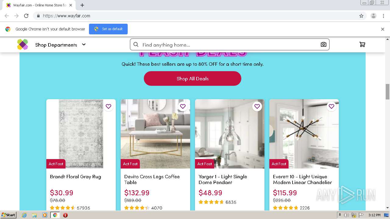This screenshot has width=390, height=219.
Task: Click the 57935 review count
Action: click(x=83, y=208)
